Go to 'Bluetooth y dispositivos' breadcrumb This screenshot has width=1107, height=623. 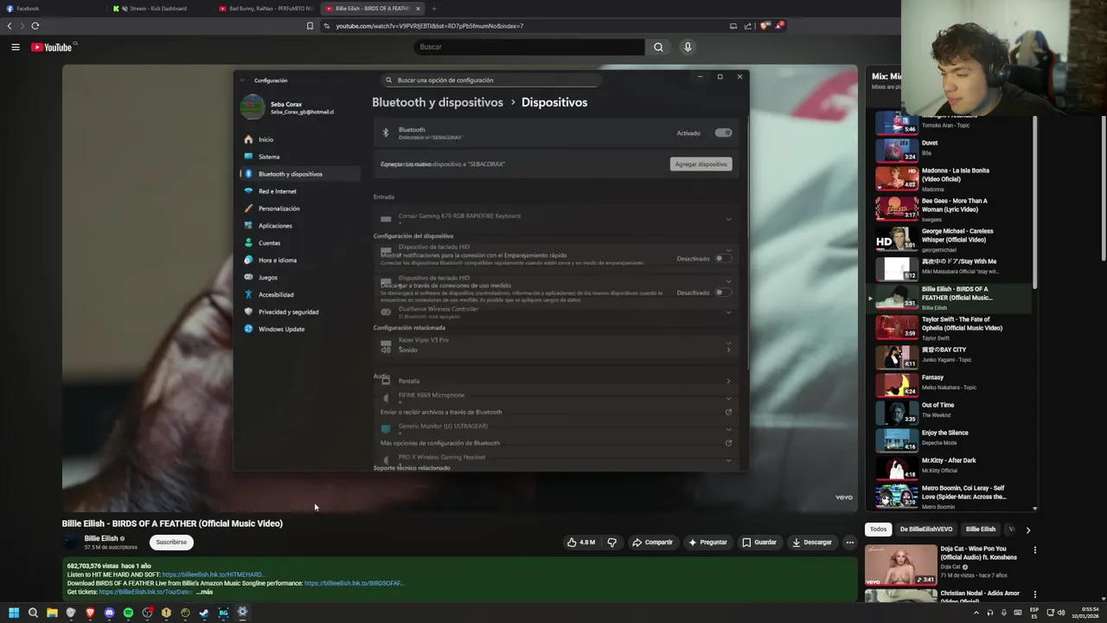coord(438,102)
